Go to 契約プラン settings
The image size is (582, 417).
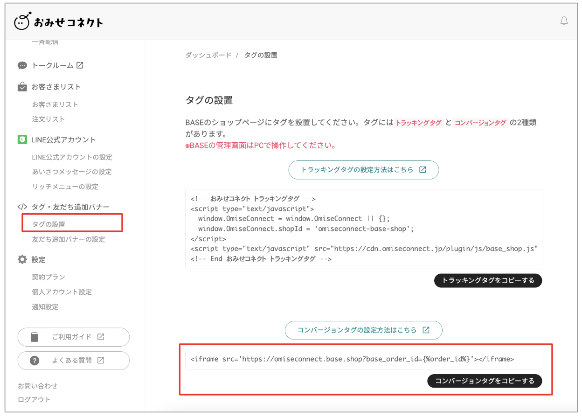tap(48, 277)
